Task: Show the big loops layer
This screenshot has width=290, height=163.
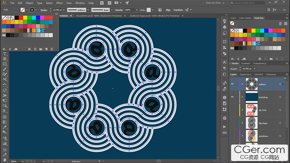Action: 232,123
